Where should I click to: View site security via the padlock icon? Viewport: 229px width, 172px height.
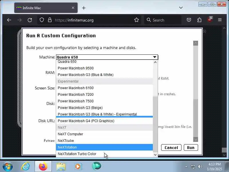click(50, 20)
